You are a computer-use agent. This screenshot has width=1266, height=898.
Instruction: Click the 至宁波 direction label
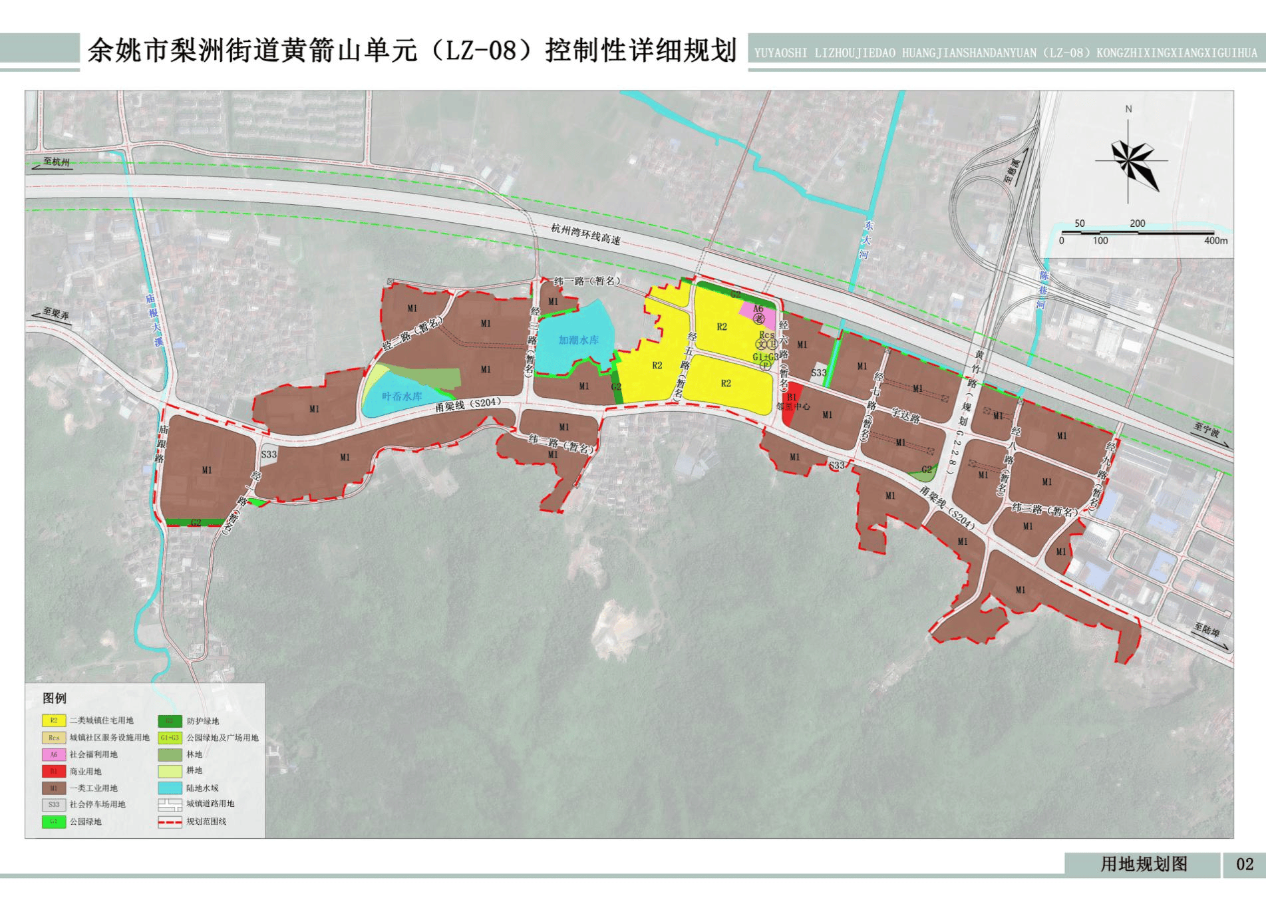[1206, 430]
